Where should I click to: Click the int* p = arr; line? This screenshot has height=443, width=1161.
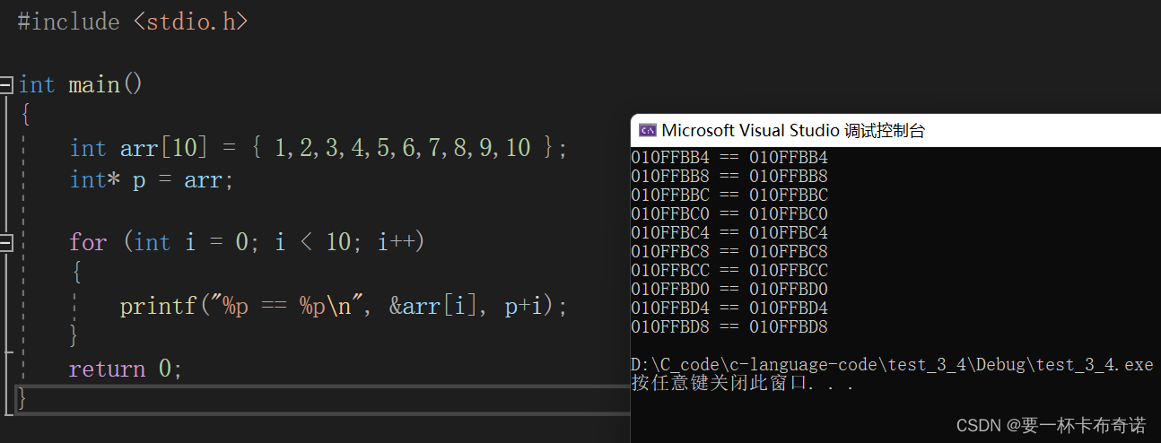[x=152, y=180]
